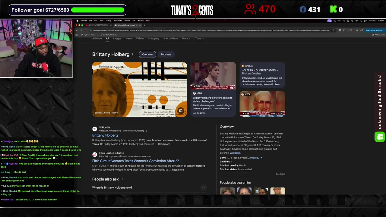Screen dimensions: 386x217
Task: Open the History menu in menu bar
Action: click(109, 21)
